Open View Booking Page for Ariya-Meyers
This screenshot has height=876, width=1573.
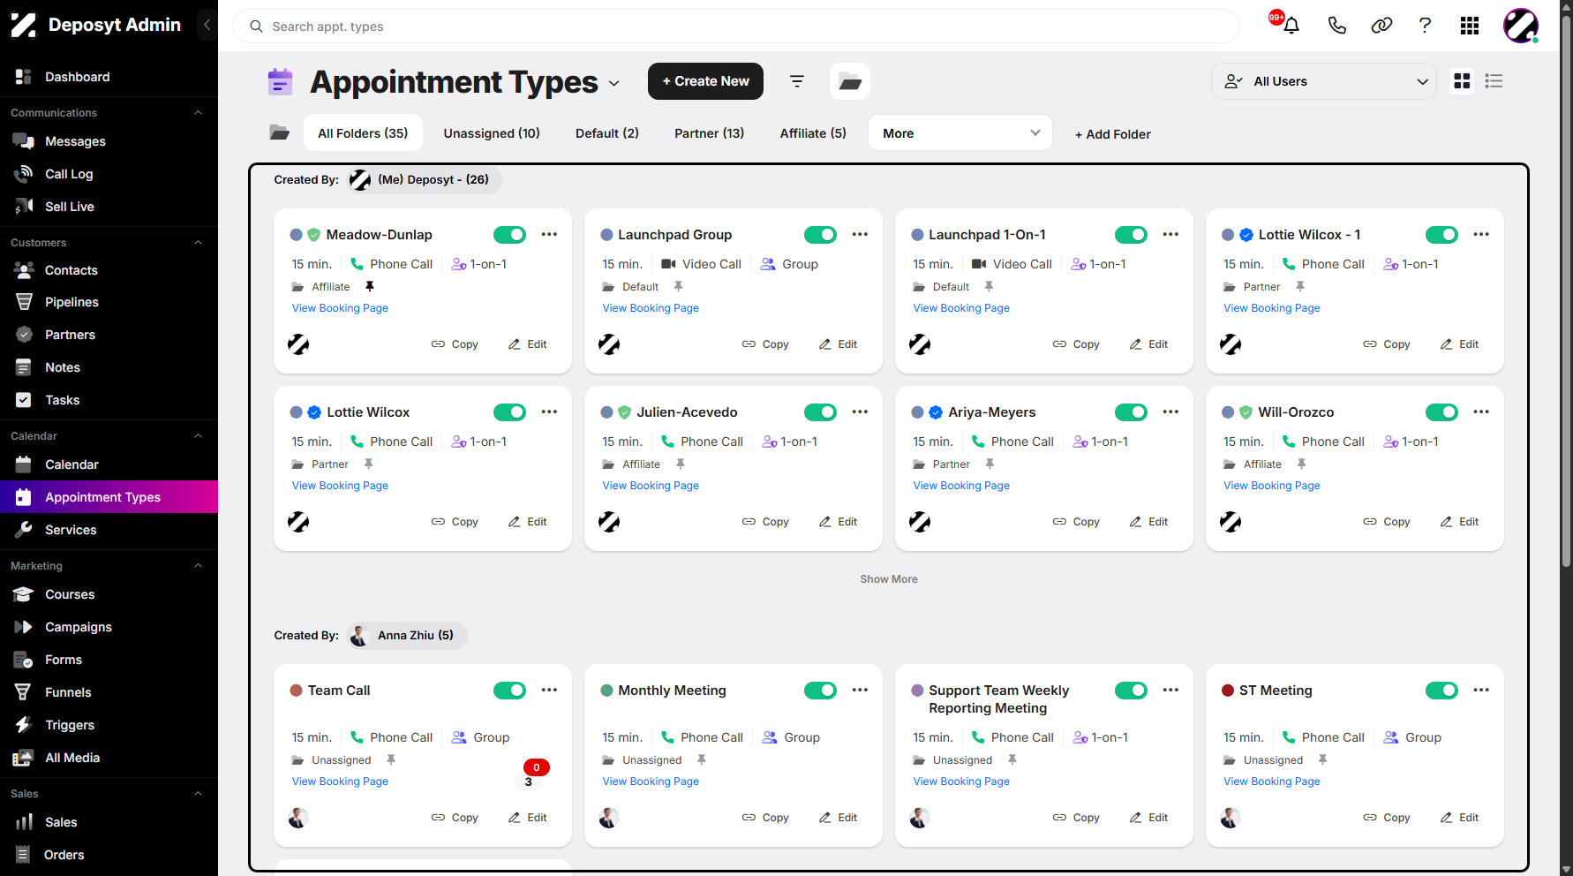[961, 486]
